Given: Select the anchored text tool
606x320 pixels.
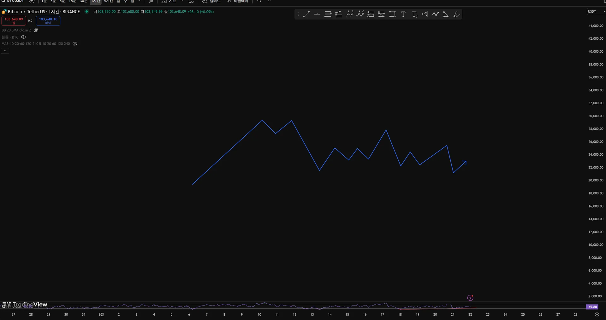Looking at the screenshot, I should click(414, 14).
